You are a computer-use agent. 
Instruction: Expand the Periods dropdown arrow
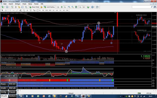94,7
